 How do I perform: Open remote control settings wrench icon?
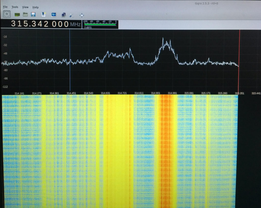point(71,15)
